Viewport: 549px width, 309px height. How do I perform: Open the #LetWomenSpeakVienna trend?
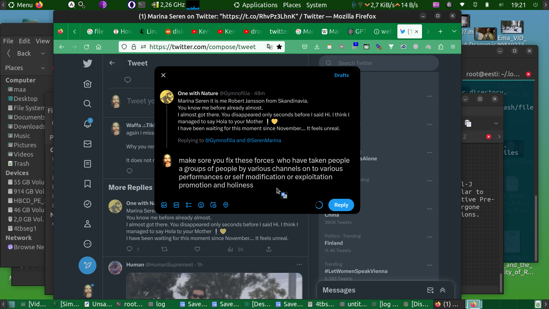(356, 271)
